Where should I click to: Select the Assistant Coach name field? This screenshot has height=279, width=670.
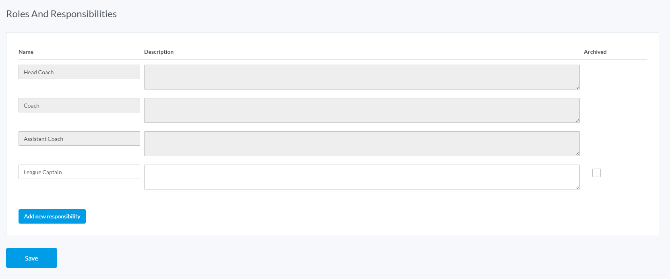(x=79, y=138)
